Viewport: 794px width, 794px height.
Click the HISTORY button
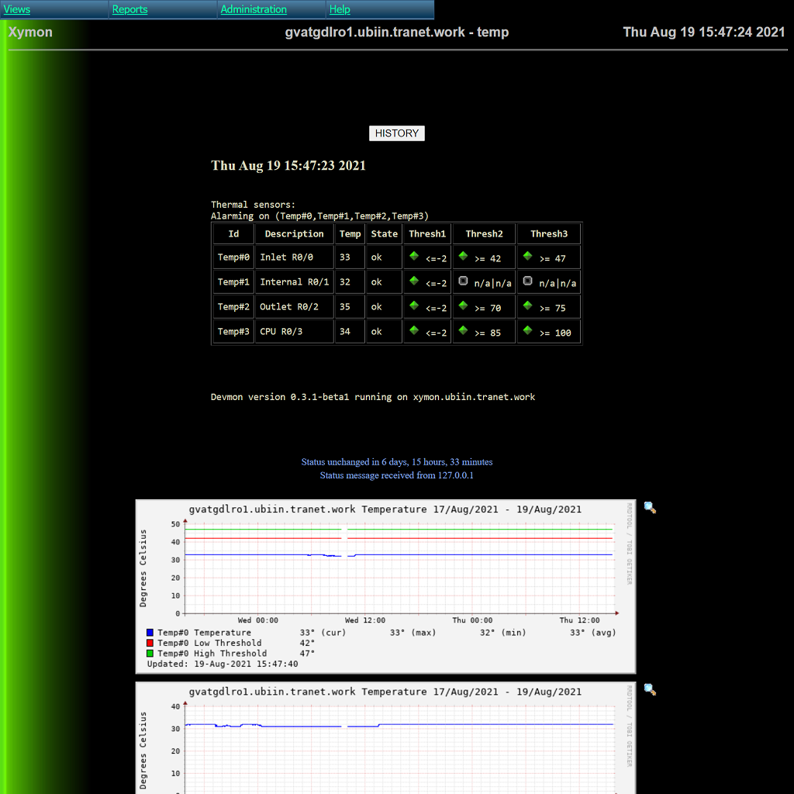point(396,133)
